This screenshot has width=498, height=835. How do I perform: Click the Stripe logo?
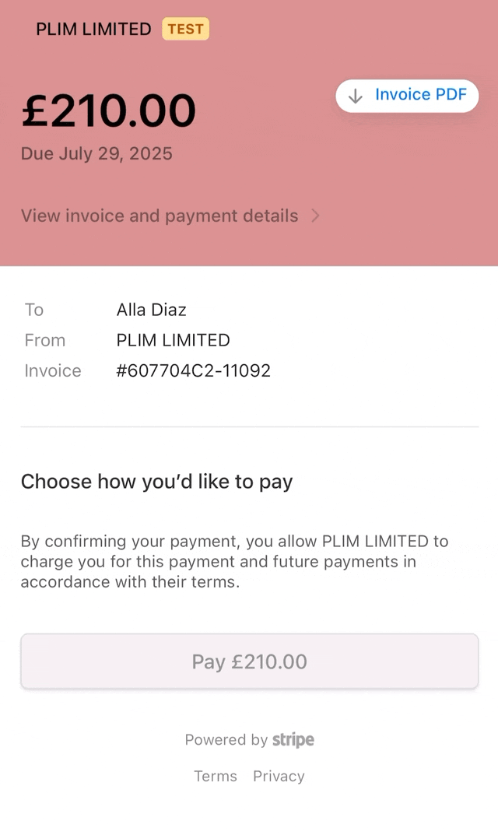click(x=293, y=740)
